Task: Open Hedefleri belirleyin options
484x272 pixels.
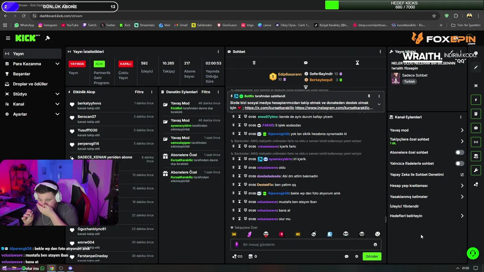Action: tap(427, 216)
